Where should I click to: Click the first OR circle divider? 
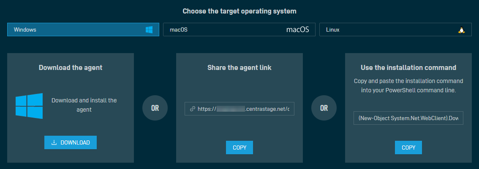(155, 108)
